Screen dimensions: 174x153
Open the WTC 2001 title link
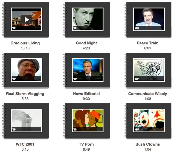pyautogui.click(x=25, y=144)
